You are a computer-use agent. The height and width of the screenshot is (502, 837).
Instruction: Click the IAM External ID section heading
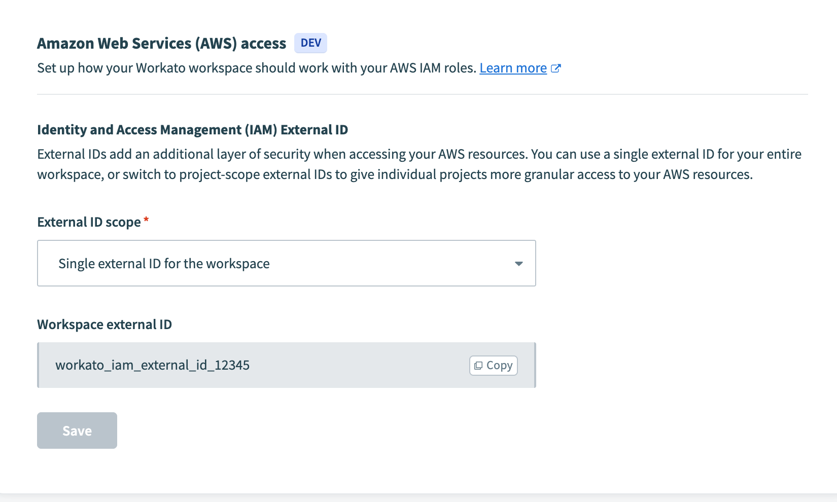click(193, 130)
